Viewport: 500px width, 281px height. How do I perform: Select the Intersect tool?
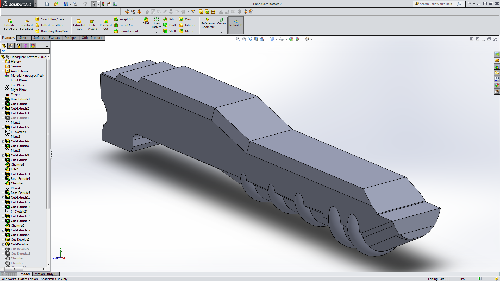[x=188, y=25]
